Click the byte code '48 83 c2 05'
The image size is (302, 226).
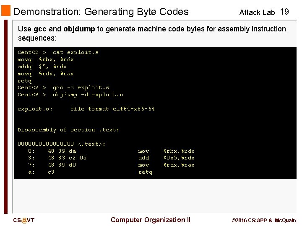(x=67, y=158)
